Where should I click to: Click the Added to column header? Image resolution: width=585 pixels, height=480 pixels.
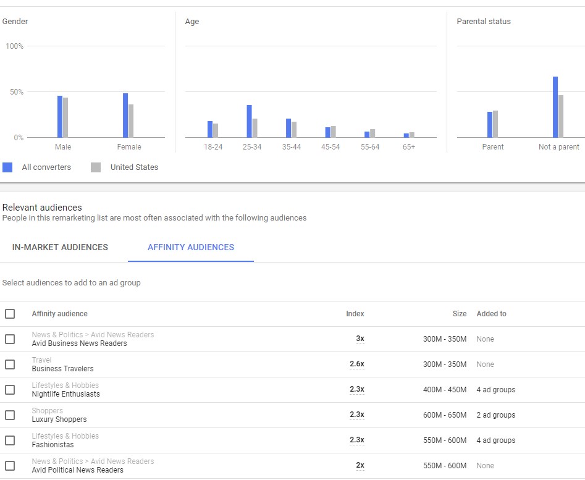(x=491, y=314)
